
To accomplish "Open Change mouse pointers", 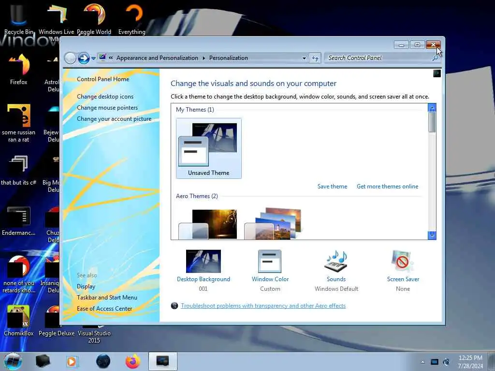I will pyautogui.click(x=107, y=108).
